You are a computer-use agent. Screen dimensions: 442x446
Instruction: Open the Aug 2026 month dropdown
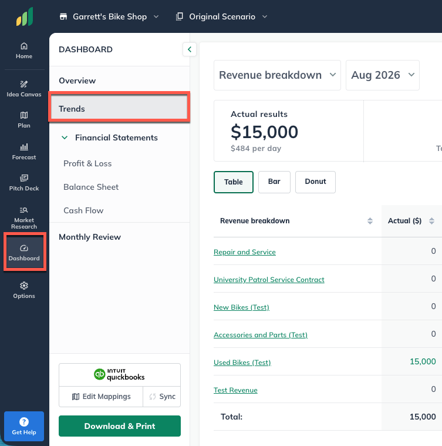382,75
